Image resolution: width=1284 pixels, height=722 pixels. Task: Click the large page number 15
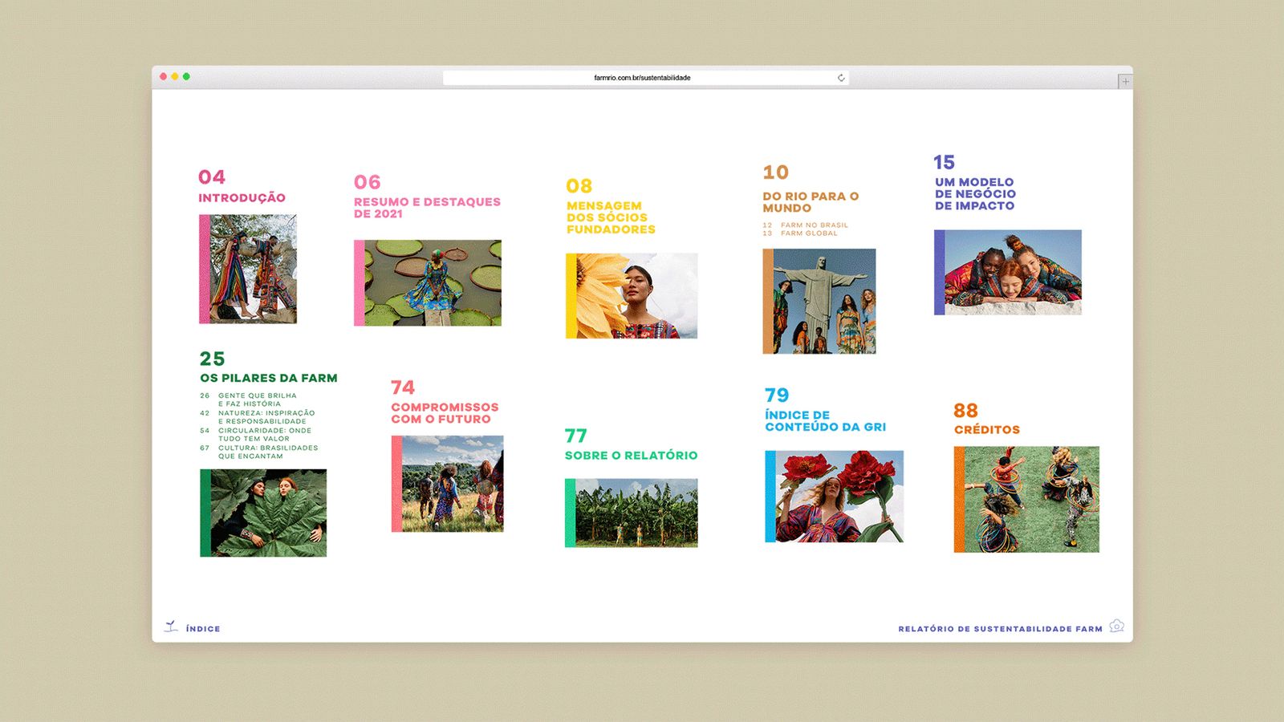945,162
